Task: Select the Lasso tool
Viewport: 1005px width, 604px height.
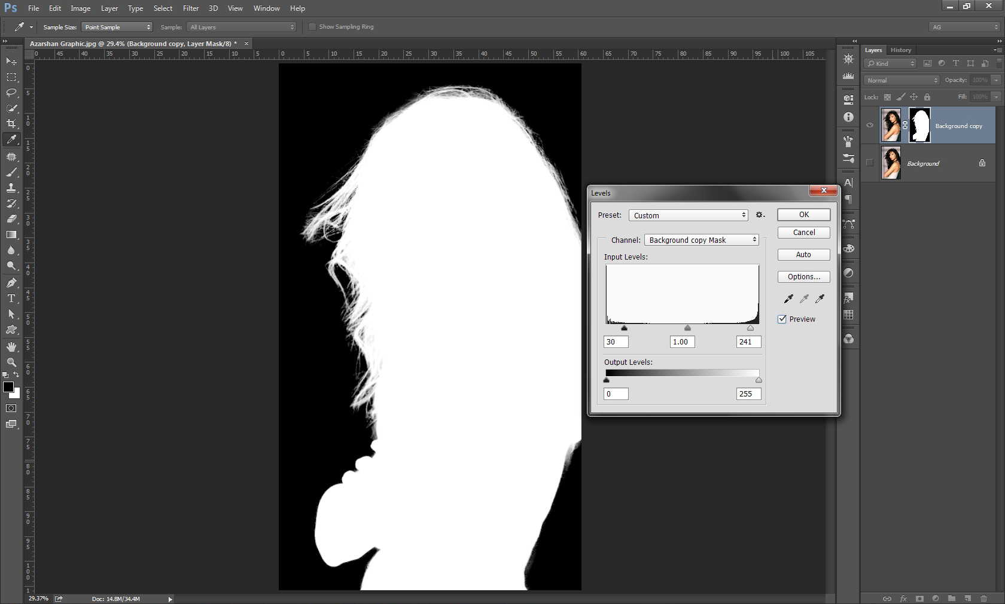Action: [x=11, y=93]
